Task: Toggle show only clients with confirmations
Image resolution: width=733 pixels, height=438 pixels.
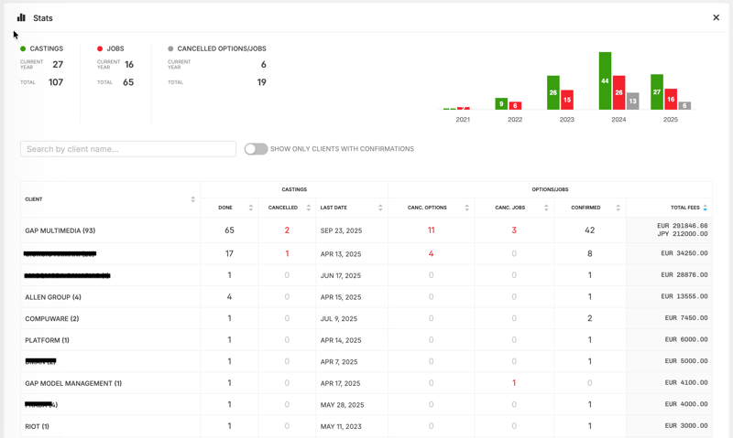Action: 256,149
